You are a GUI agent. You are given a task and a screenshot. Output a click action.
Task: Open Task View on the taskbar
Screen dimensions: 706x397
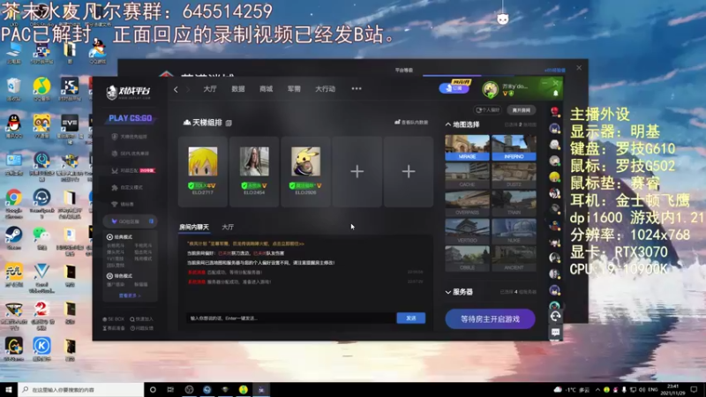click(170, 390)
